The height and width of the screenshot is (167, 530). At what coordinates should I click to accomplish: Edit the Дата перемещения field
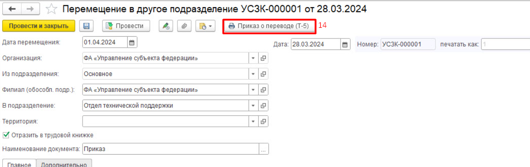[x=105, y=42]
